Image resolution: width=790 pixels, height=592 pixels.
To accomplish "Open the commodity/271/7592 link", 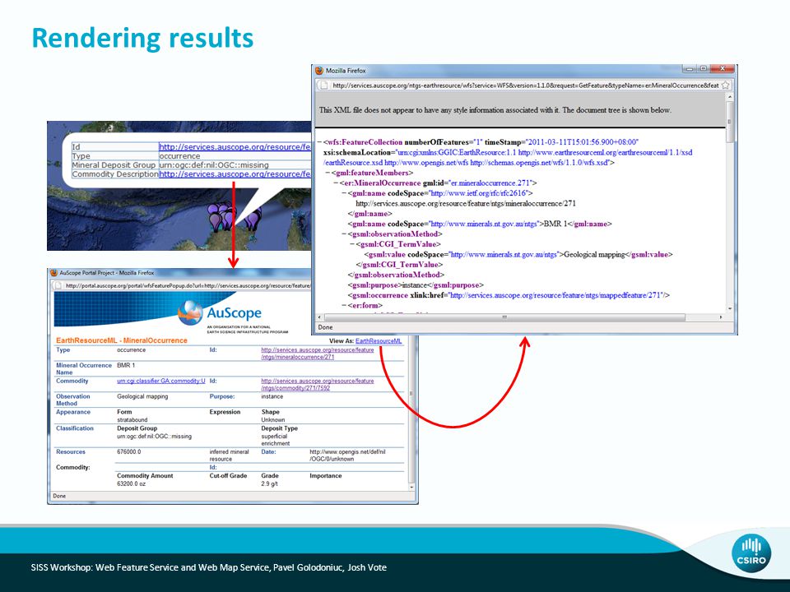I will point(318,385).
